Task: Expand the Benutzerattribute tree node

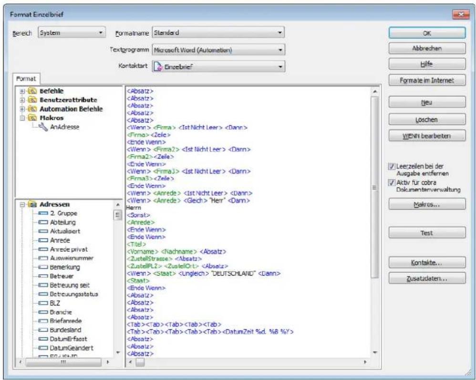Action: [22, 100]
